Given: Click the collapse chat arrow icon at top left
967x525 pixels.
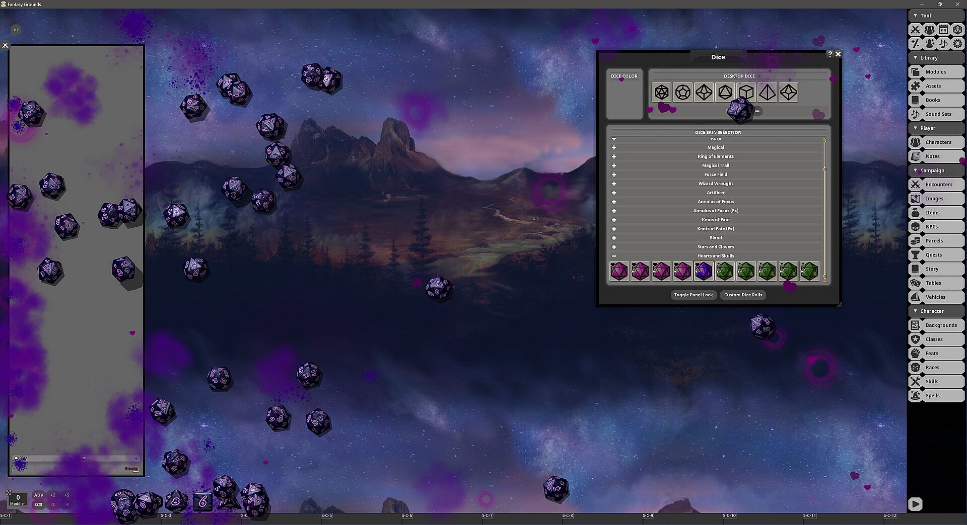Looking at the screenshot, I should [x=16, y=30].
